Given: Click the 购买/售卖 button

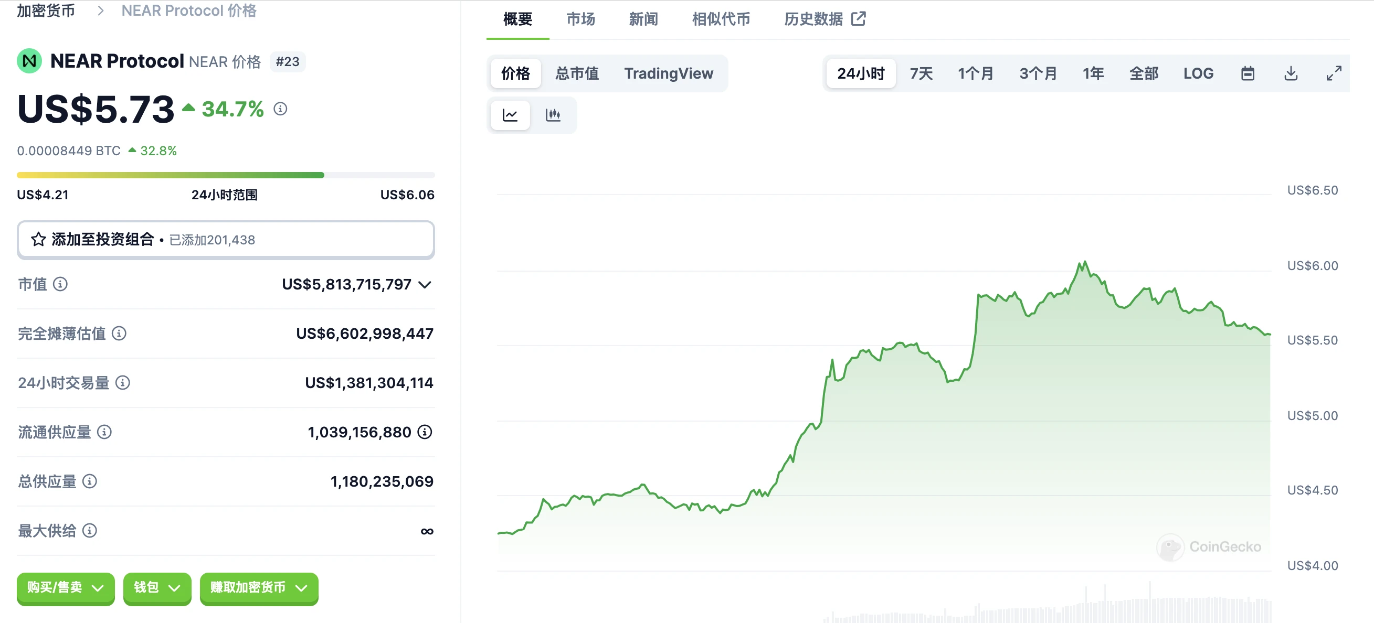Looking at the screenshot, I should click(x=65, y=588).
